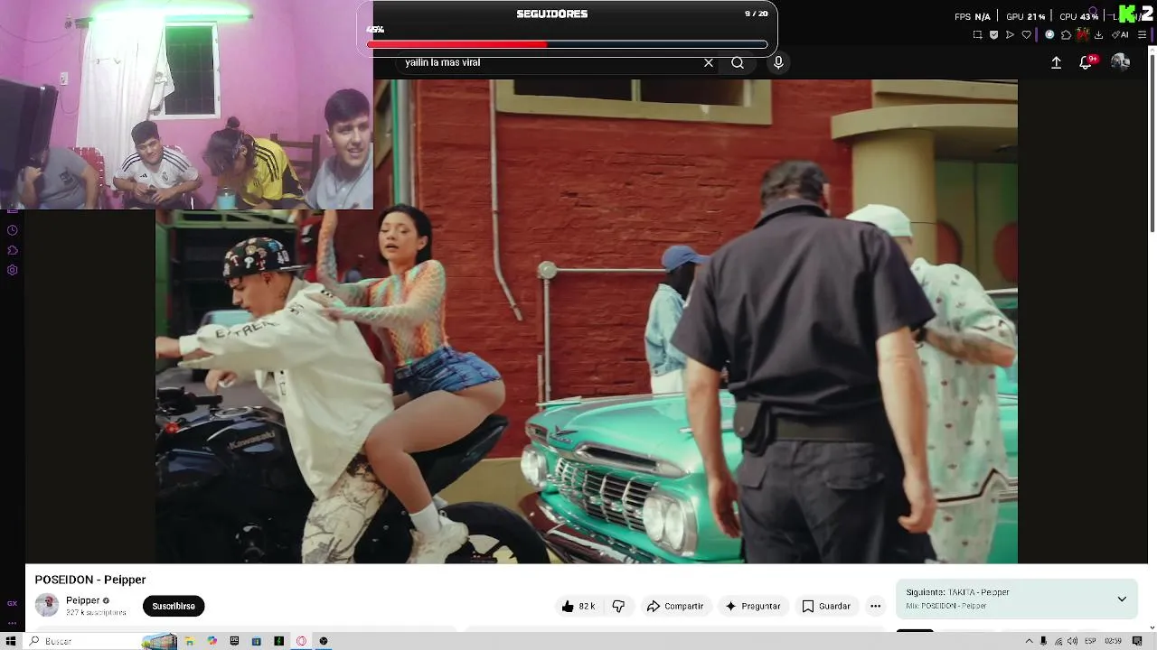This screenshot has height=650, width=1157.
Task: Open the browser easy setup sliders icon
Action: pyautogui.click(x=1143, y=35)
